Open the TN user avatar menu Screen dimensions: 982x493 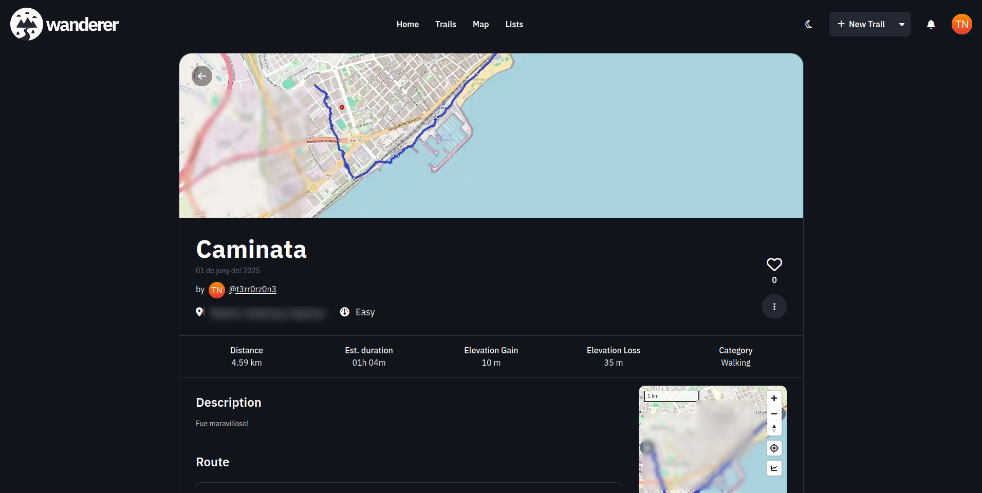961,24
